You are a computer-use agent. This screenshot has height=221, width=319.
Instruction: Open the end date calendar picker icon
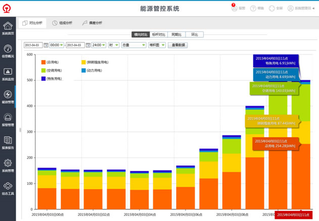pos(88,45)
